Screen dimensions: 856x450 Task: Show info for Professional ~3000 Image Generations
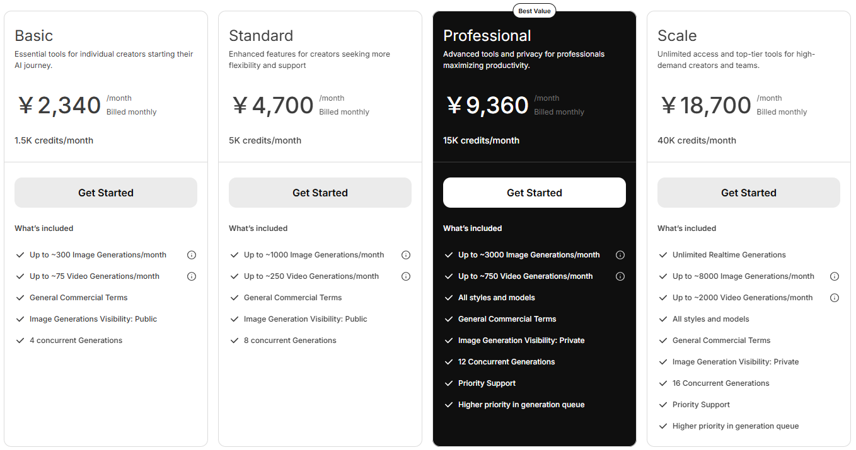point(620,255)
